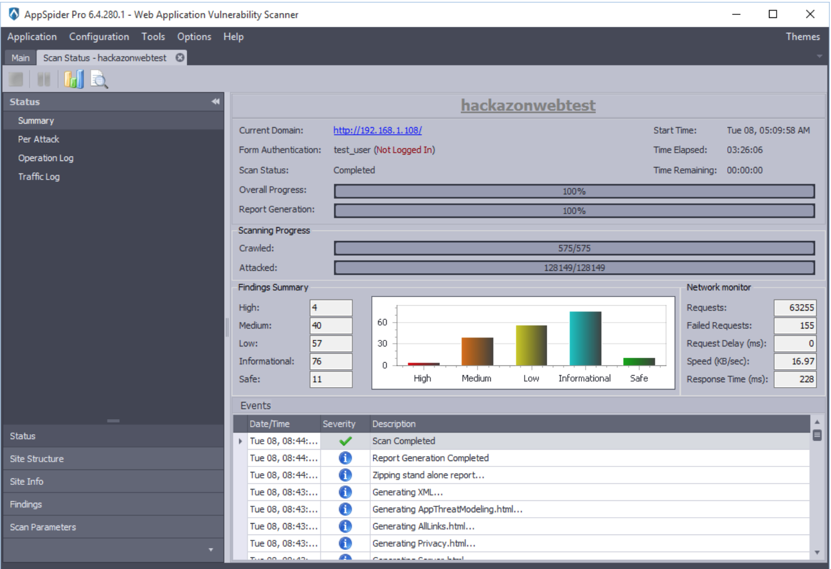The image size is (831, 569).
Task: Click the Response Time (ms) value field
Action: pos(795,379)
